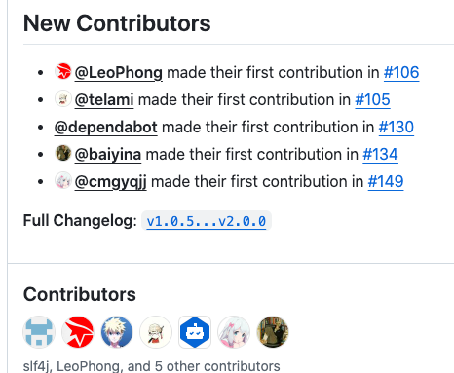Click baiyina's small avatar beside username
Image resolution: width=454 pixels, height=373 pixels.
click(63, 153)
